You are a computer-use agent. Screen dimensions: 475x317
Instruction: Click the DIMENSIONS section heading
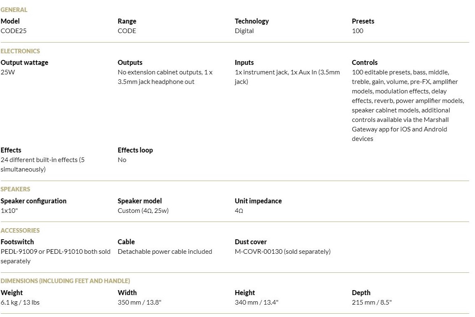pos(65,281)
